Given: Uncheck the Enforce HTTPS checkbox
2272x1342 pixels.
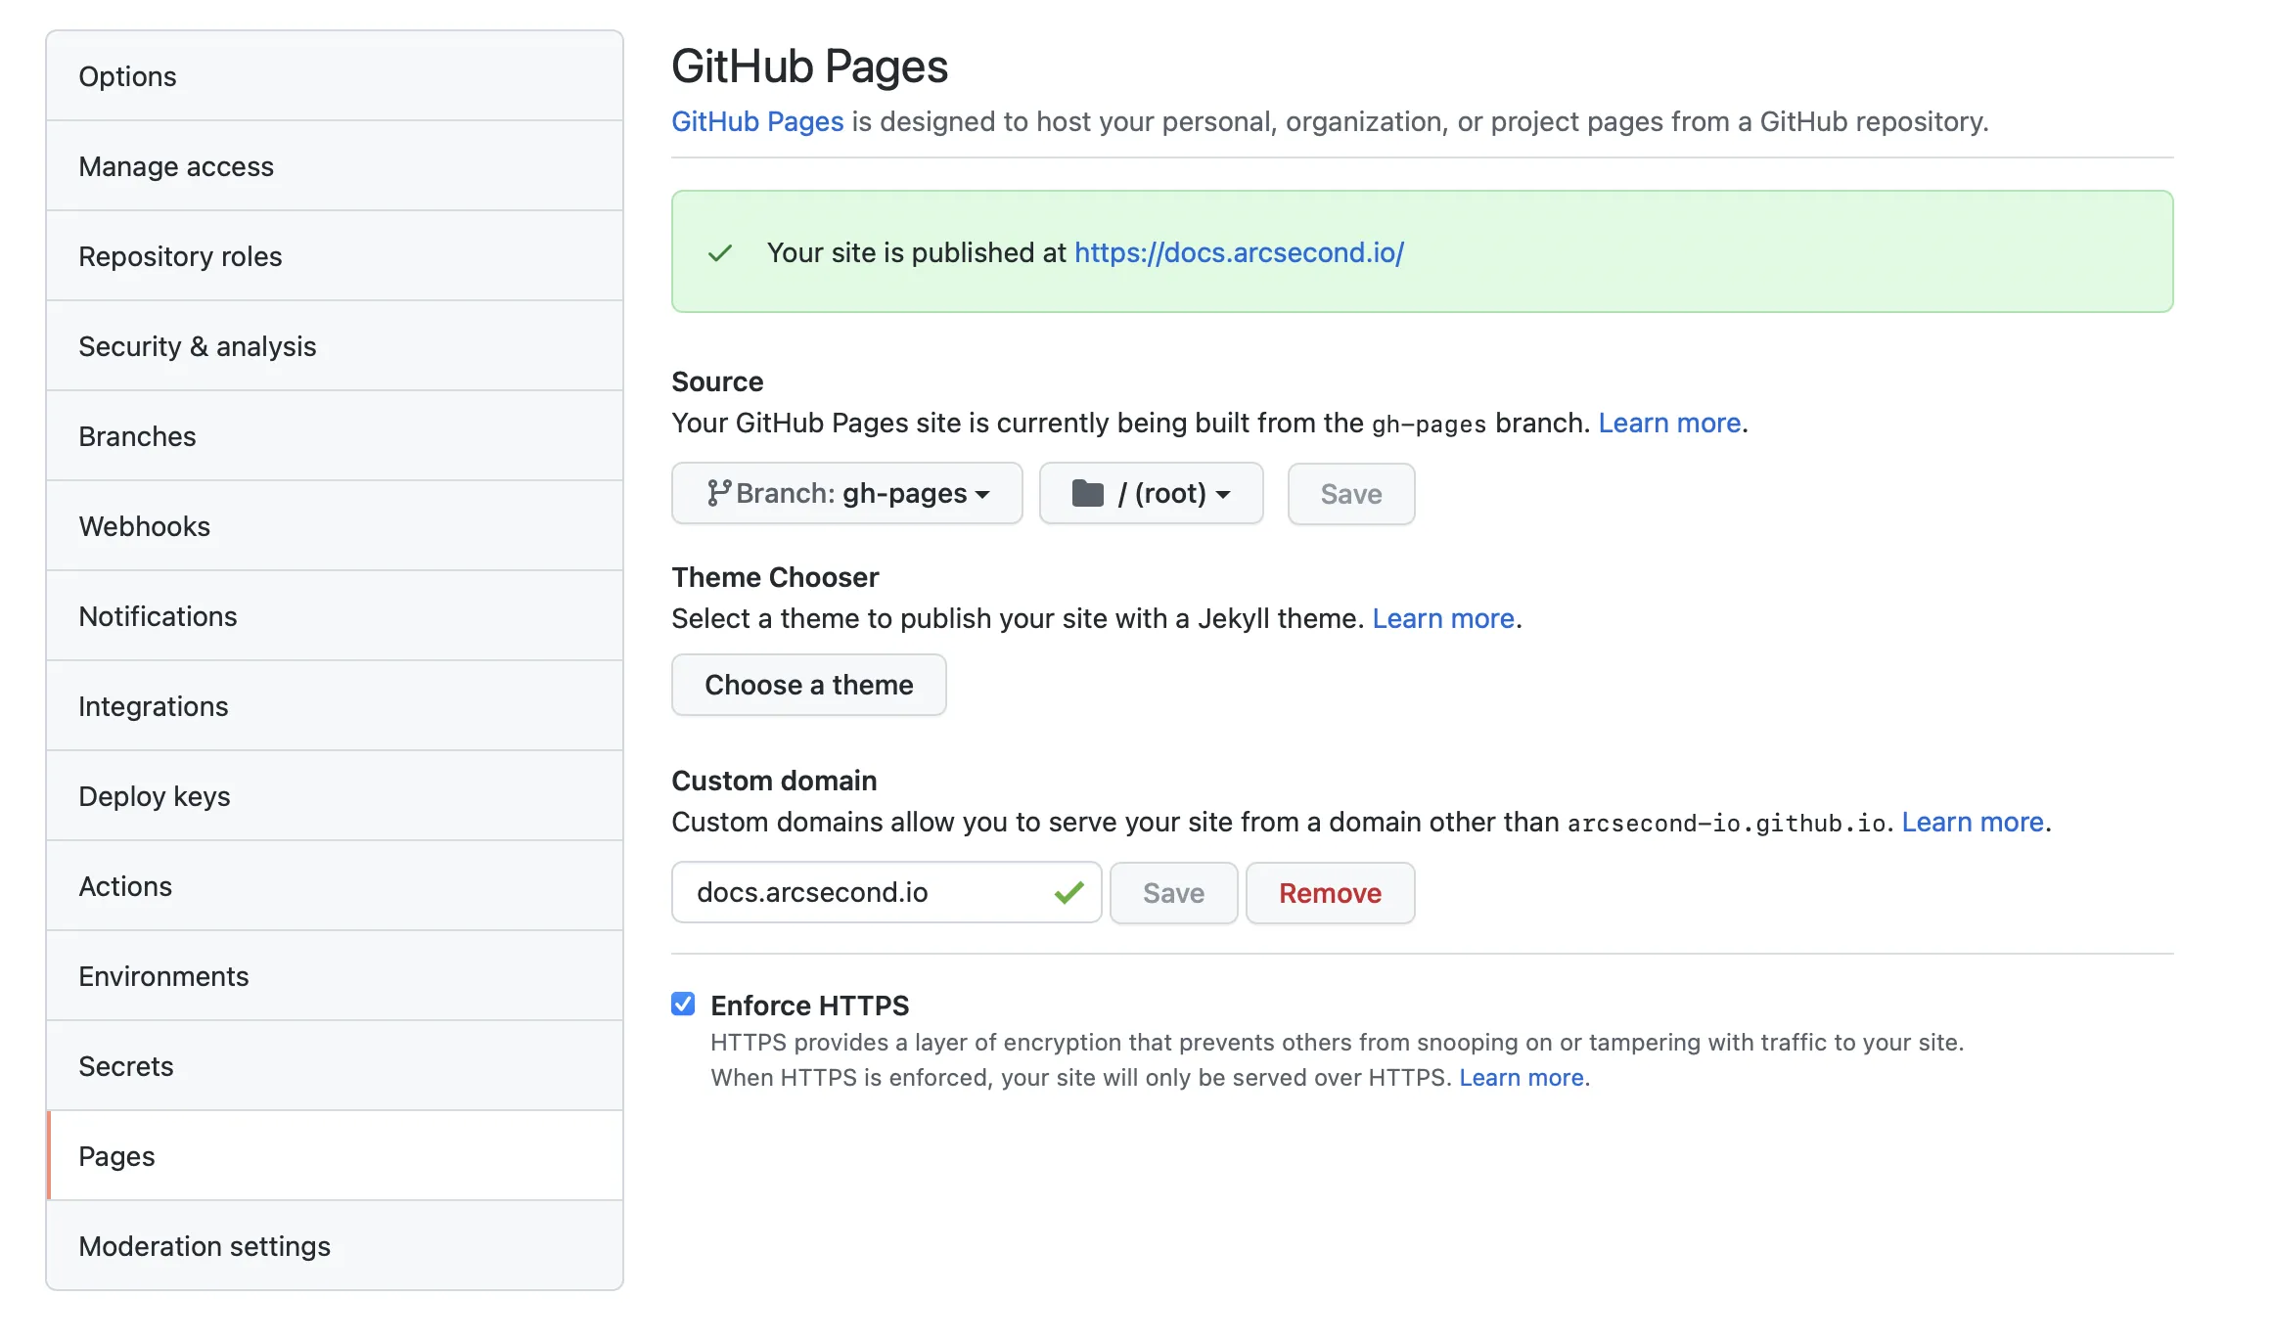Looking at the screenshot, I should [x=683, y=1004].
